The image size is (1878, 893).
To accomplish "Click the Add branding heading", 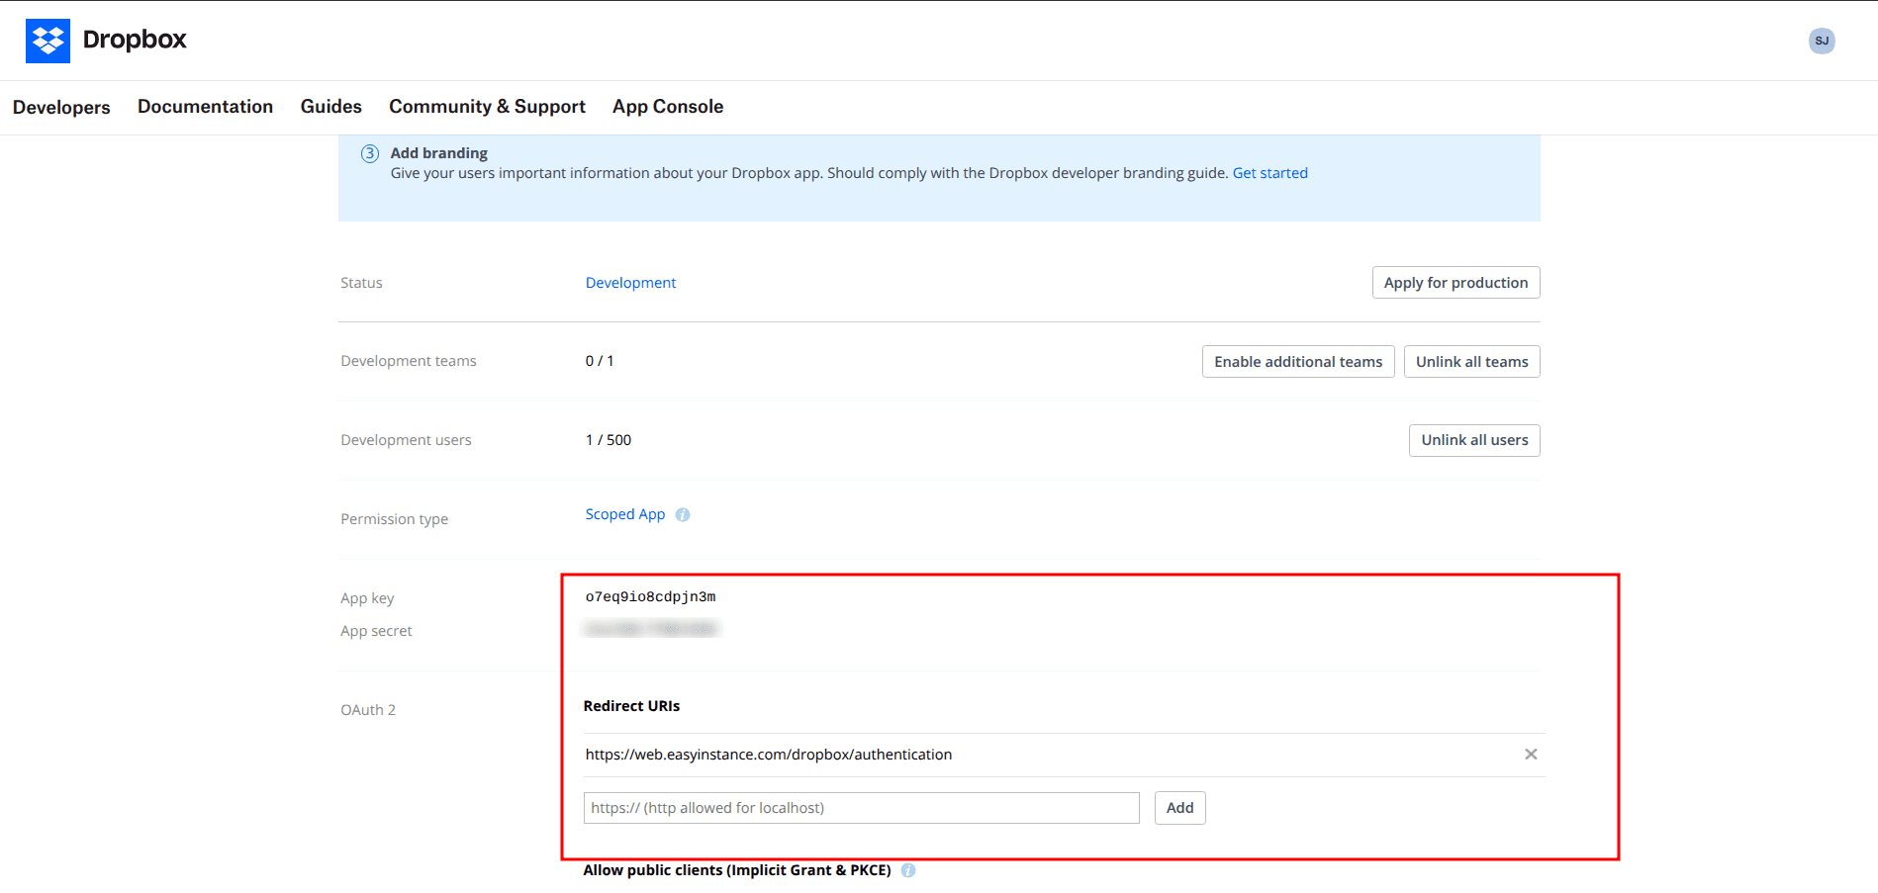I will coord(438,153).
